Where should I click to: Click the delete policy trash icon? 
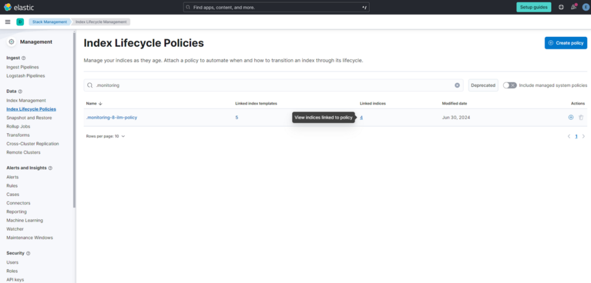point(581,117)
